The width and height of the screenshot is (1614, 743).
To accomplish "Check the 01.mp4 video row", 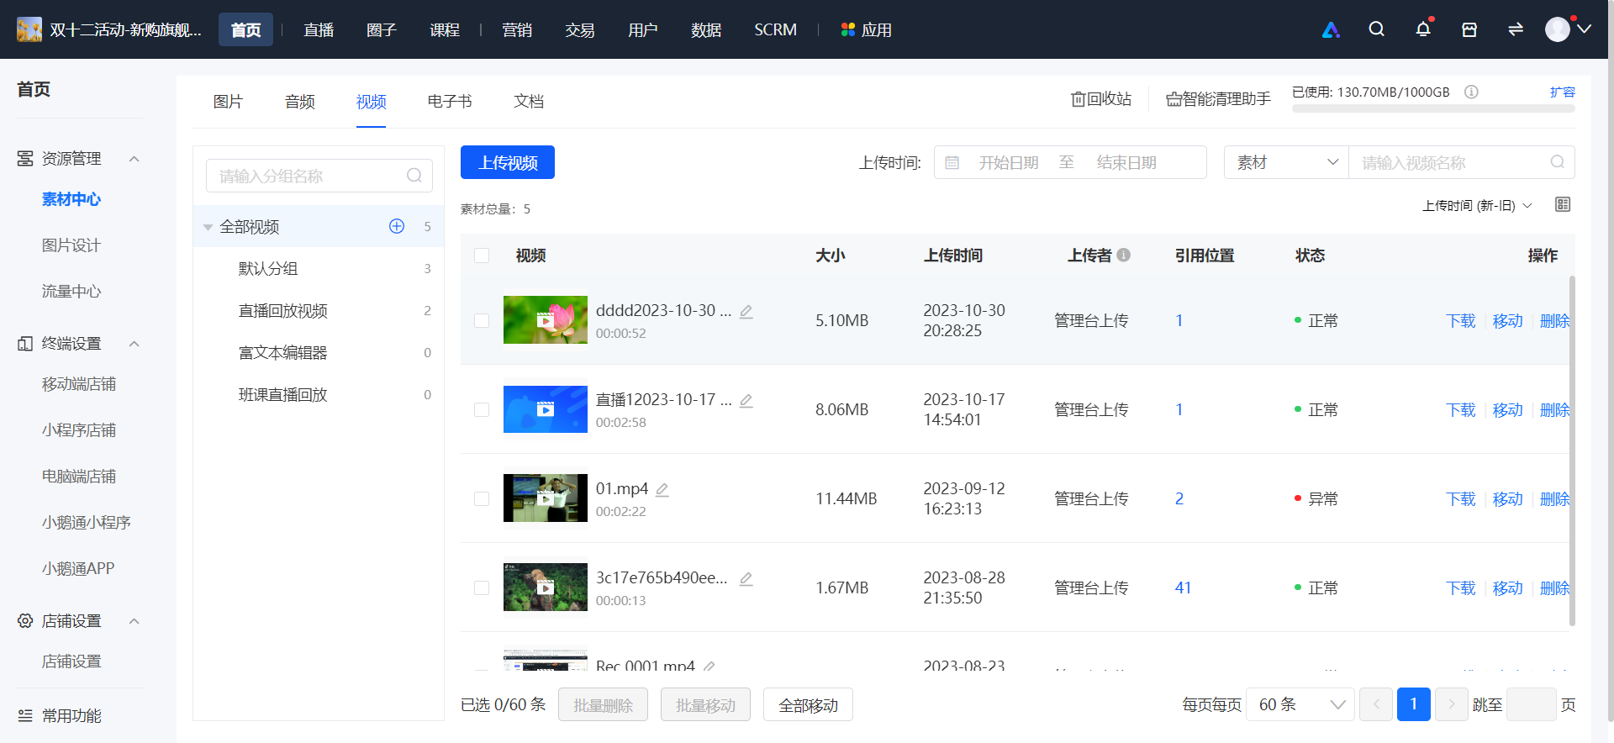I will click(x=482, y=498).
